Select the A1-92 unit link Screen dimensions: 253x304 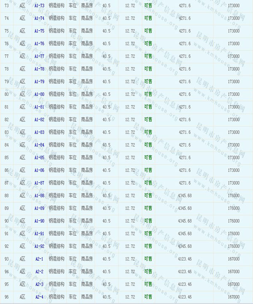(x=39, y=246)
